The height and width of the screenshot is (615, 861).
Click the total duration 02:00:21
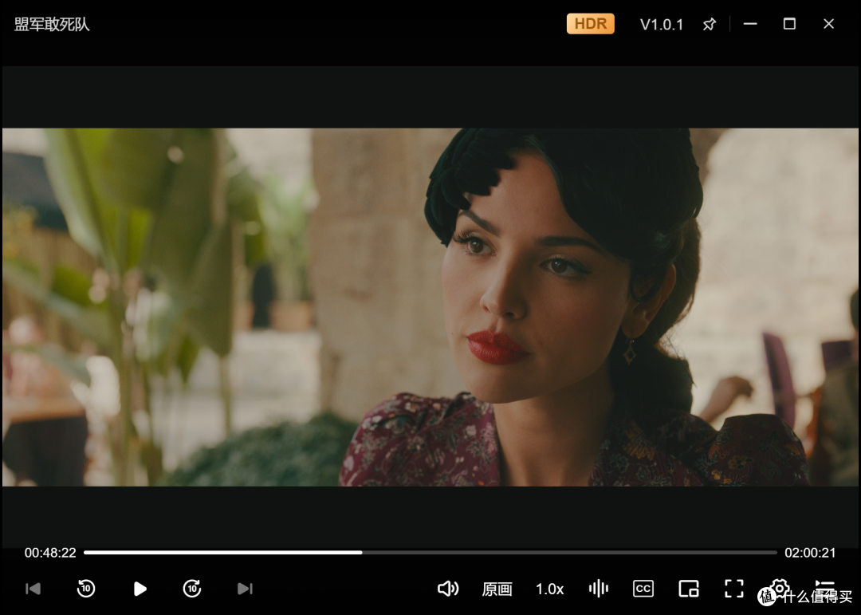[x=810, y=553]
